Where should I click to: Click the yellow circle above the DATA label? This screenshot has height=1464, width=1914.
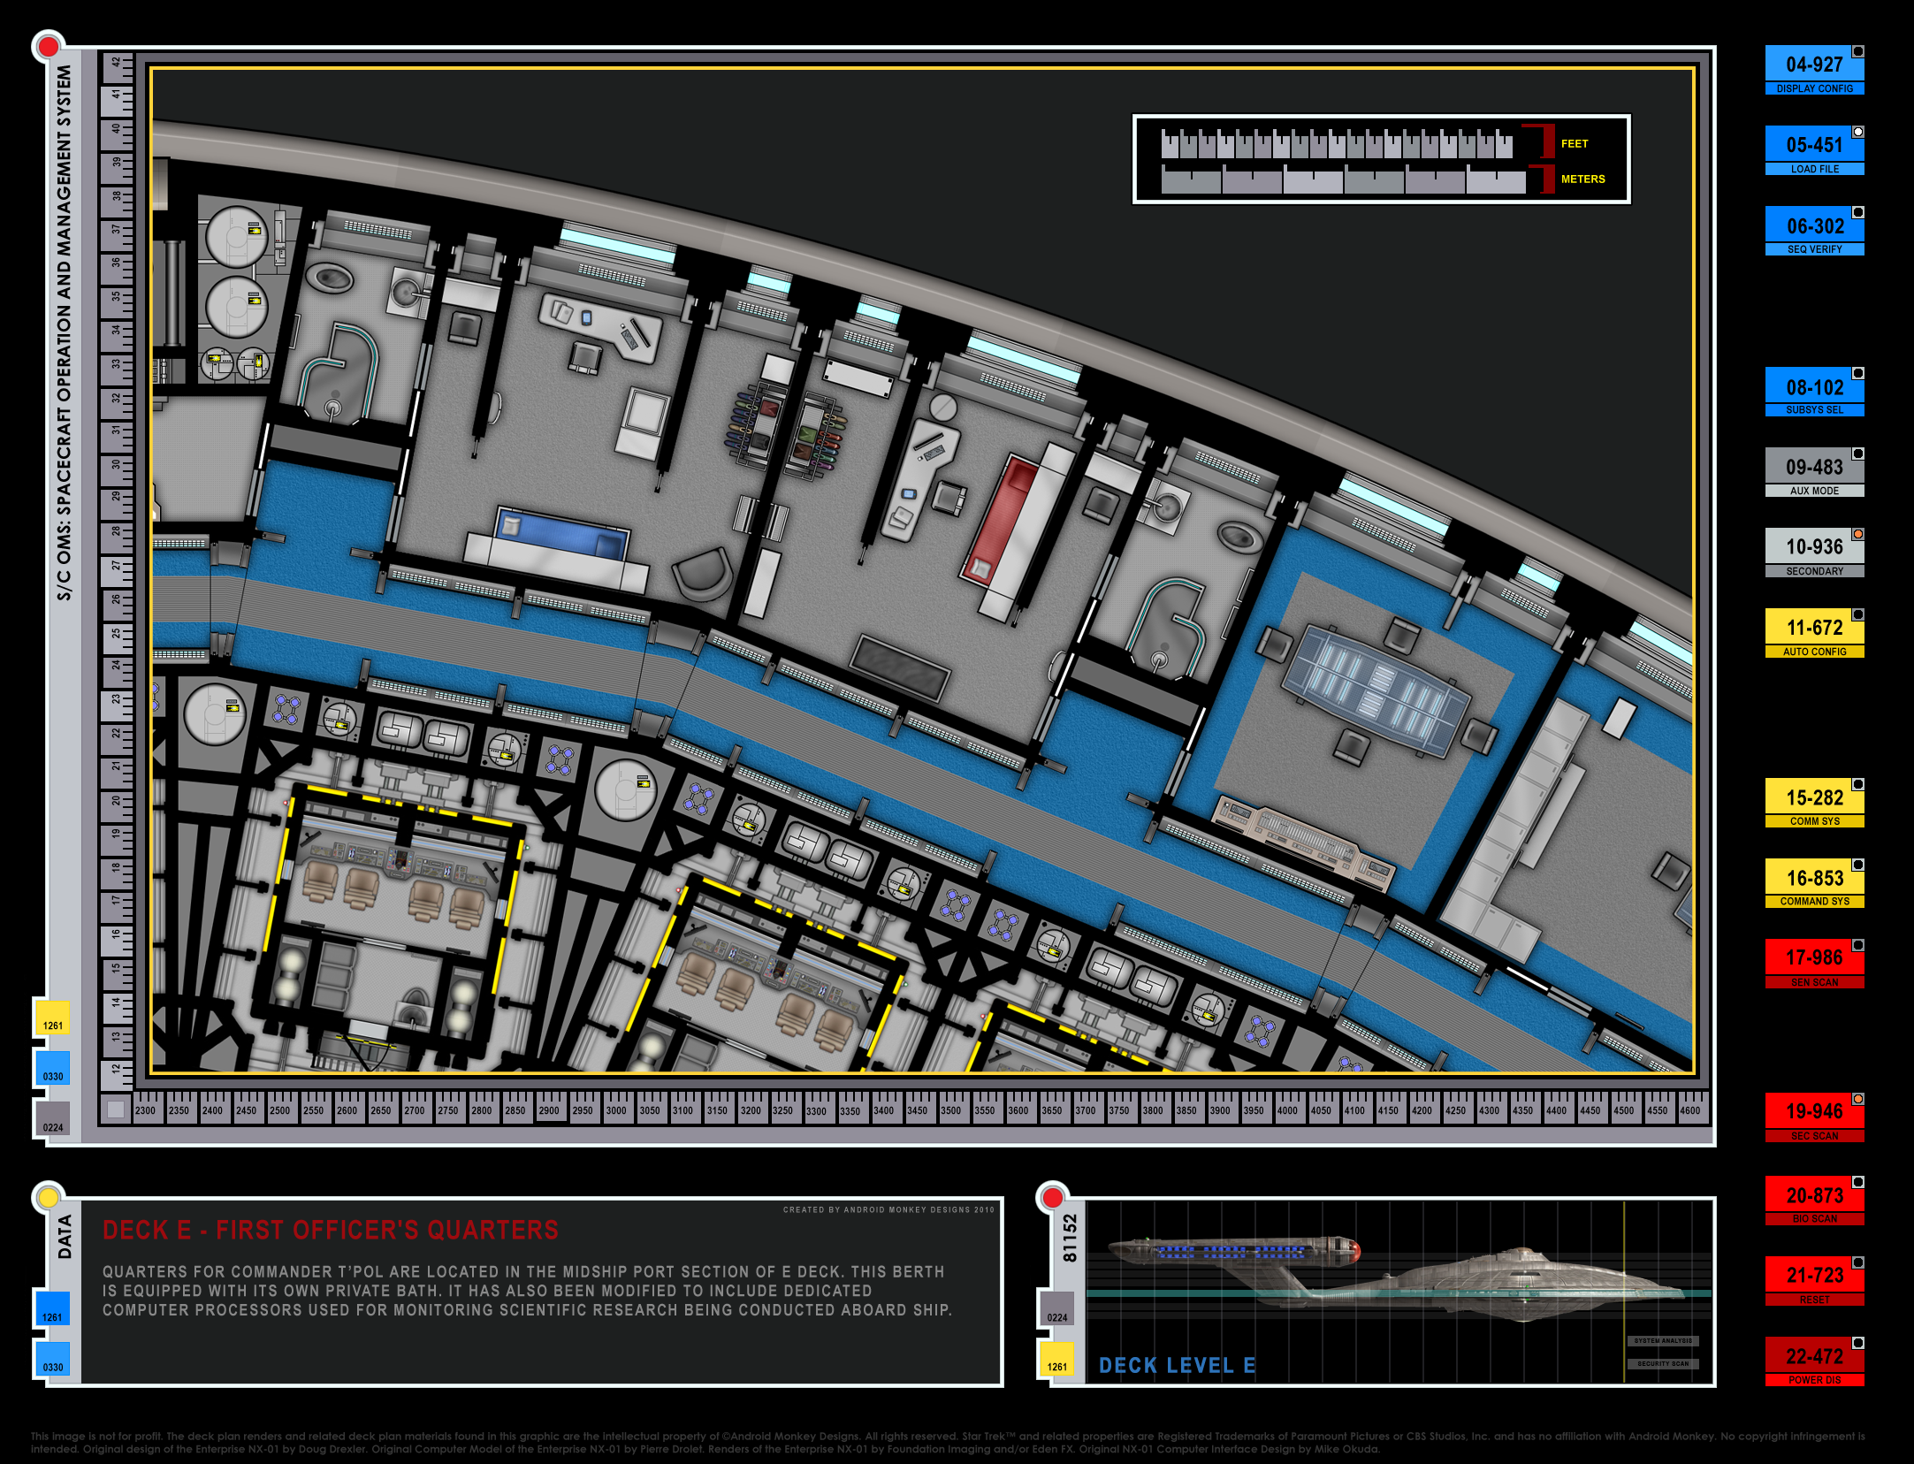click(49, 1198)
